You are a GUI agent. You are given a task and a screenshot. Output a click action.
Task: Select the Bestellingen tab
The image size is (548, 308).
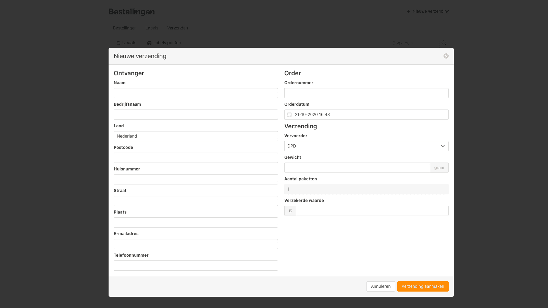[125, 28]
